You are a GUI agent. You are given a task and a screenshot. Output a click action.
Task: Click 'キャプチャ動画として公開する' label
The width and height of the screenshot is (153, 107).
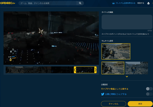coord(114,89)
